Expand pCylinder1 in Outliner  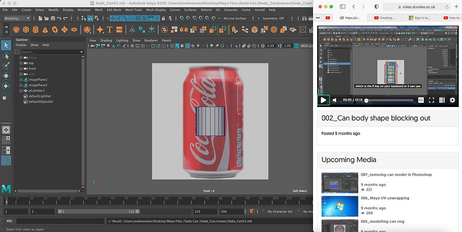point(21,91)
